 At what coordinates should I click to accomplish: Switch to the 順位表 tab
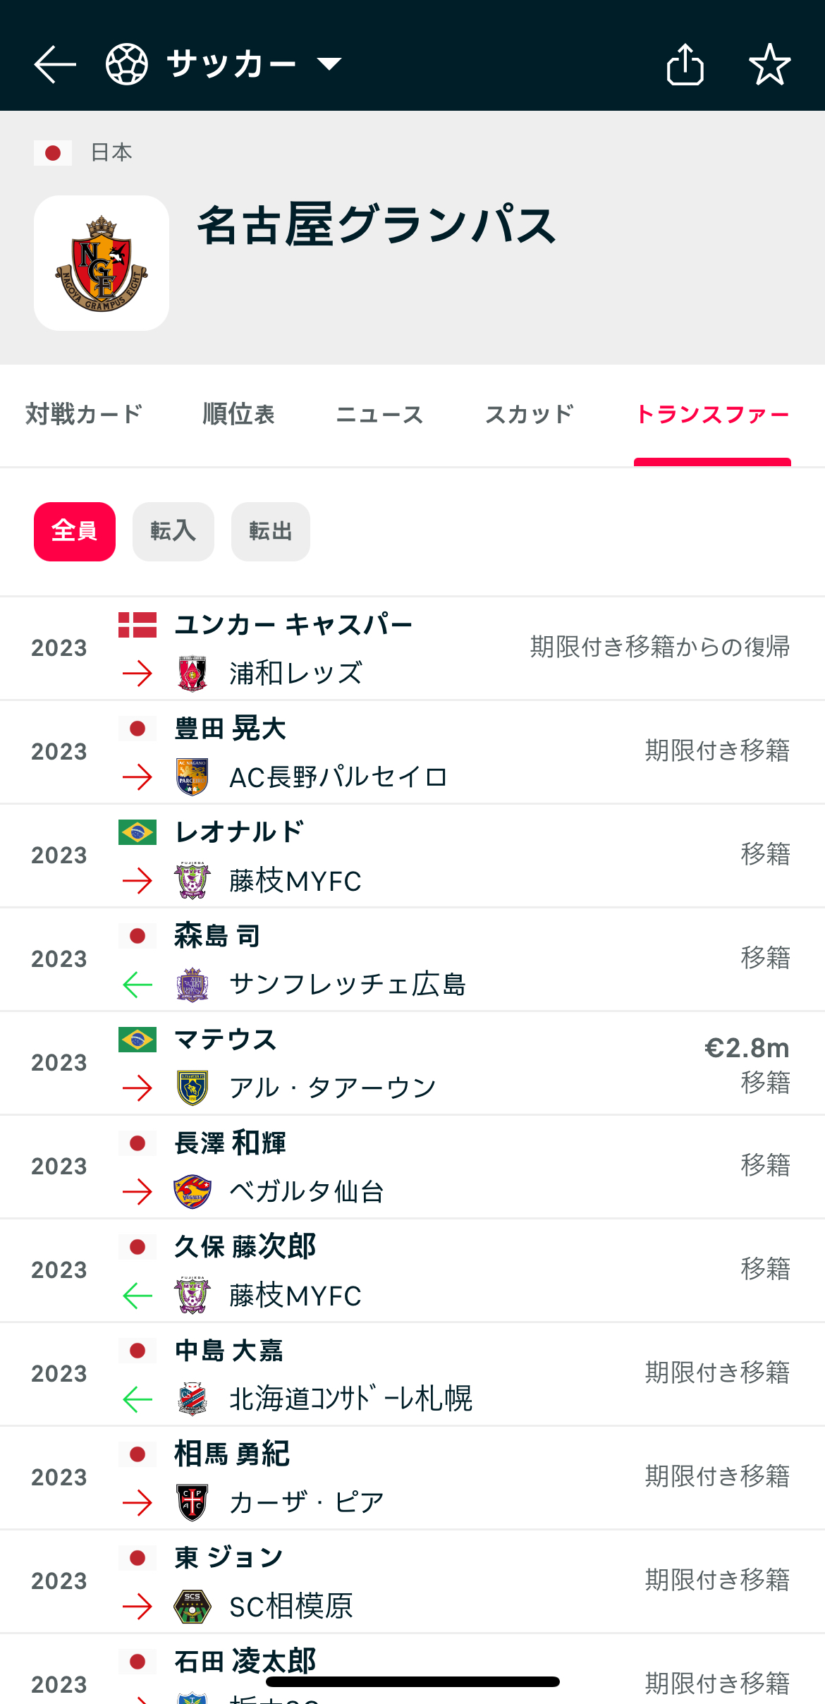click(238, 415)
